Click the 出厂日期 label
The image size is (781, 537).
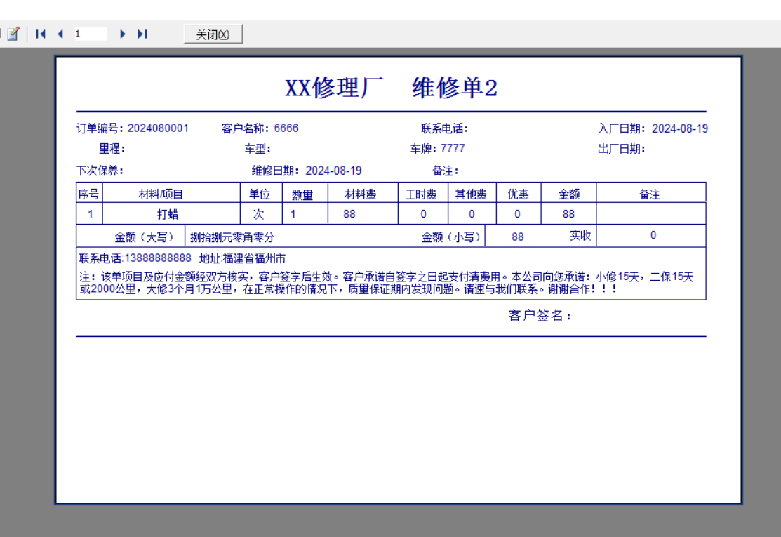(x=622, y=148)
